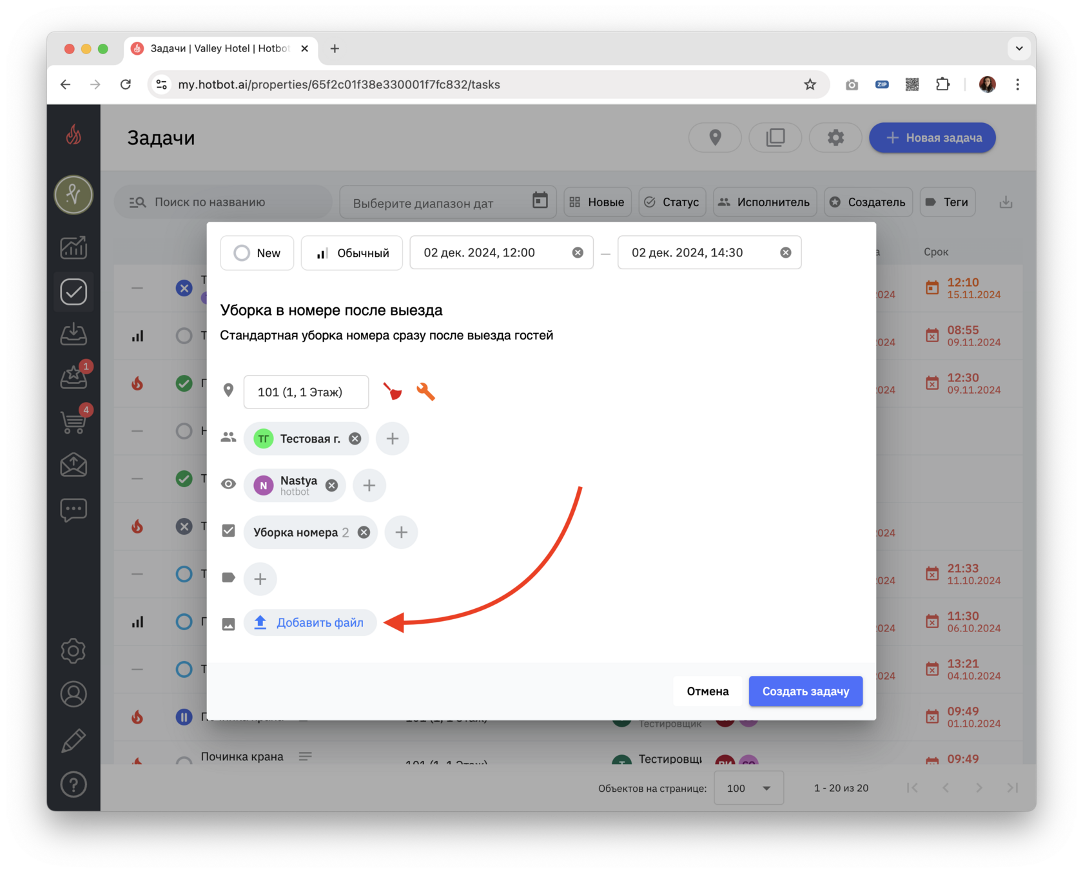Open the analytics chart section in sidebar
1083x873 pixels.
click(x=73, y=247)
